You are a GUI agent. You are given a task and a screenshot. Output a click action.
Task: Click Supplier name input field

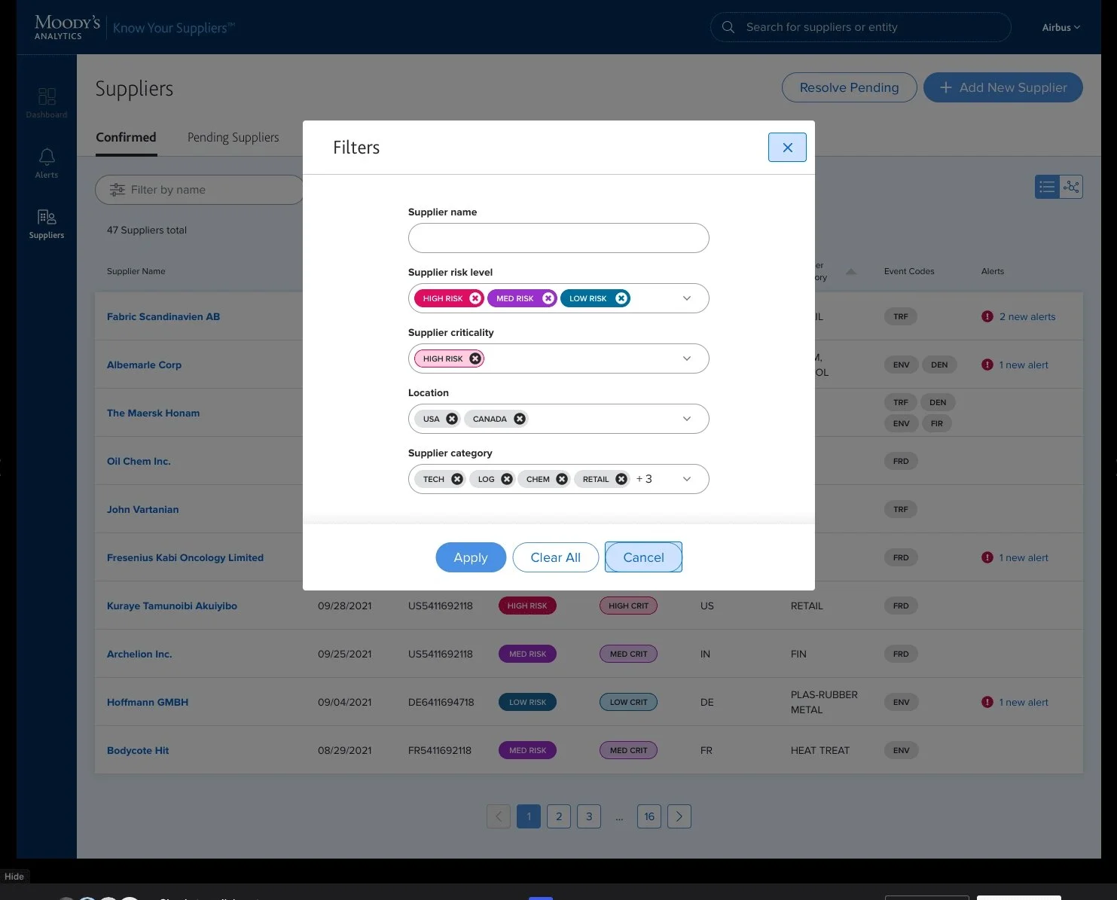558,238
